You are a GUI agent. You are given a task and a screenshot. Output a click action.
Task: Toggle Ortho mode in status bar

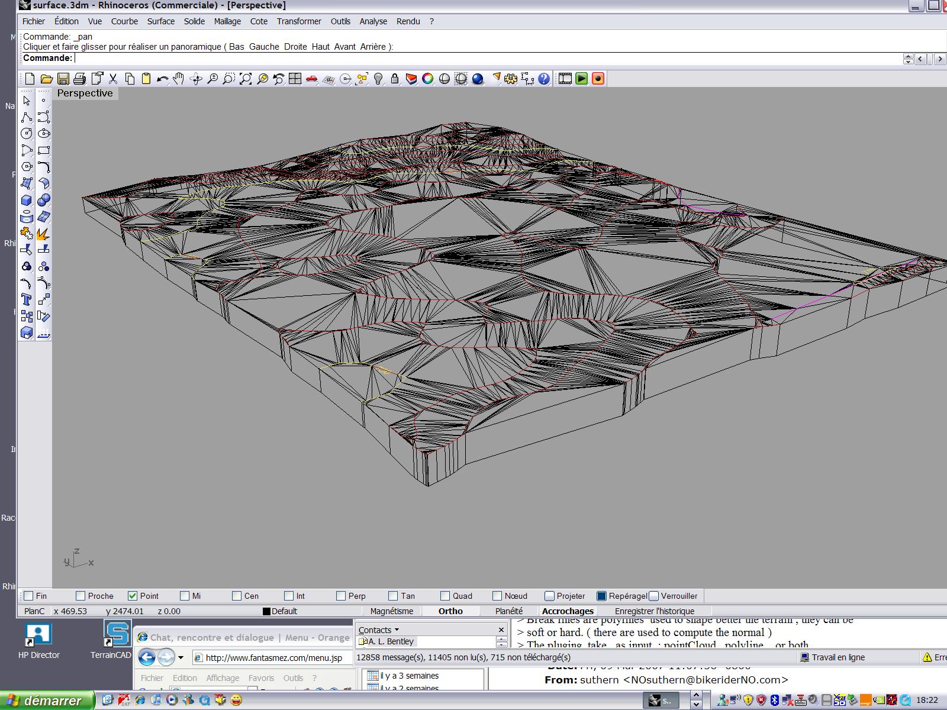tap(450, 611)
